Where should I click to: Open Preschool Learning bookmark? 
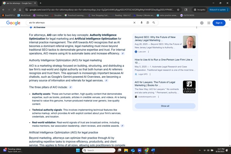point(75,15)
